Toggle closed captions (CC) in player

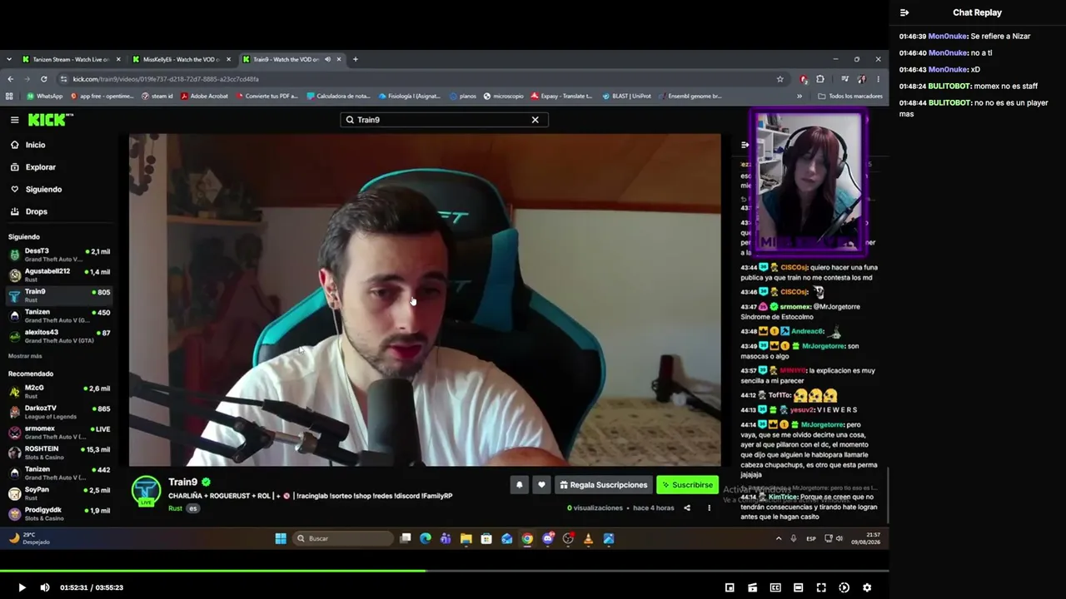(x=775, y=587)
